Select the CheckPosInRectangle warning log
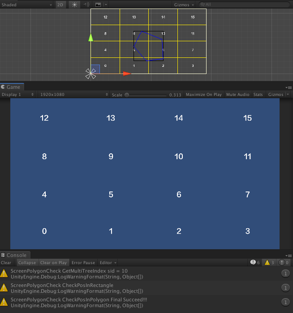The height and width of the screenshot is (313, 293). click(x=146, y=288)
